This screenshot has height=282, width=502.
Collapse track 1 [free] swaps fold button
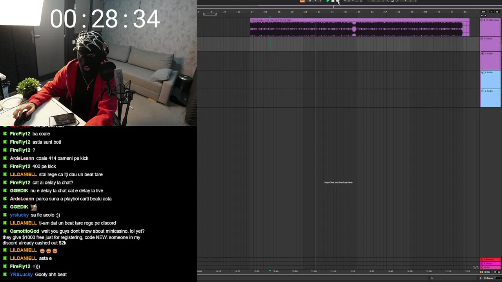coord(482,20)
